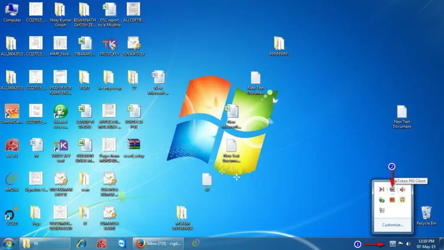Select the MSABM ENTERPRISE folder
The width and height of the screenshot is (444, 250).
pyautogui.click(x=182, y=214)
